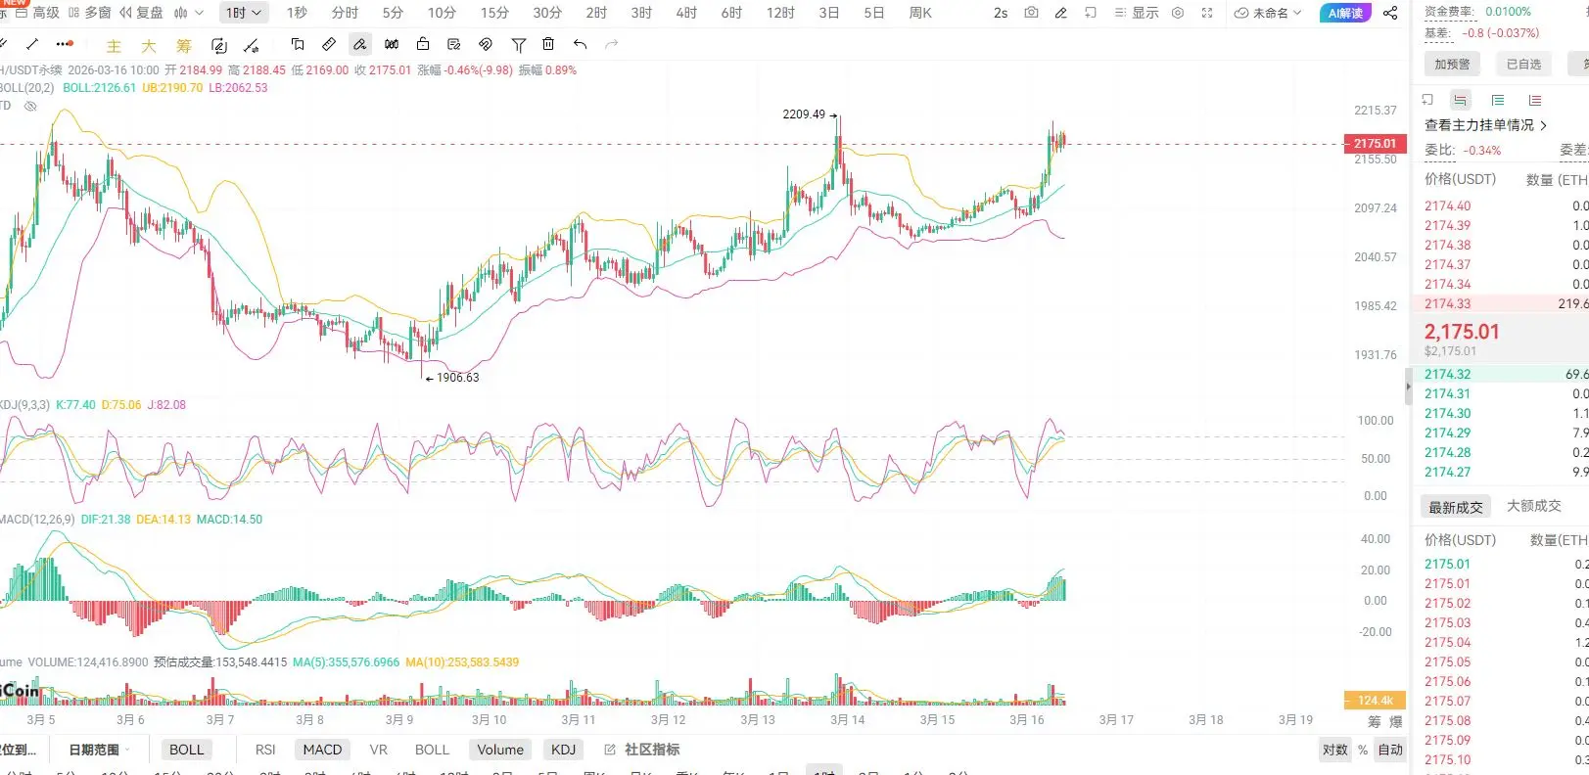The width and height of the screenshot is (1589, 775).
Task: Click the 大 indicator icon
Action: 149,46
